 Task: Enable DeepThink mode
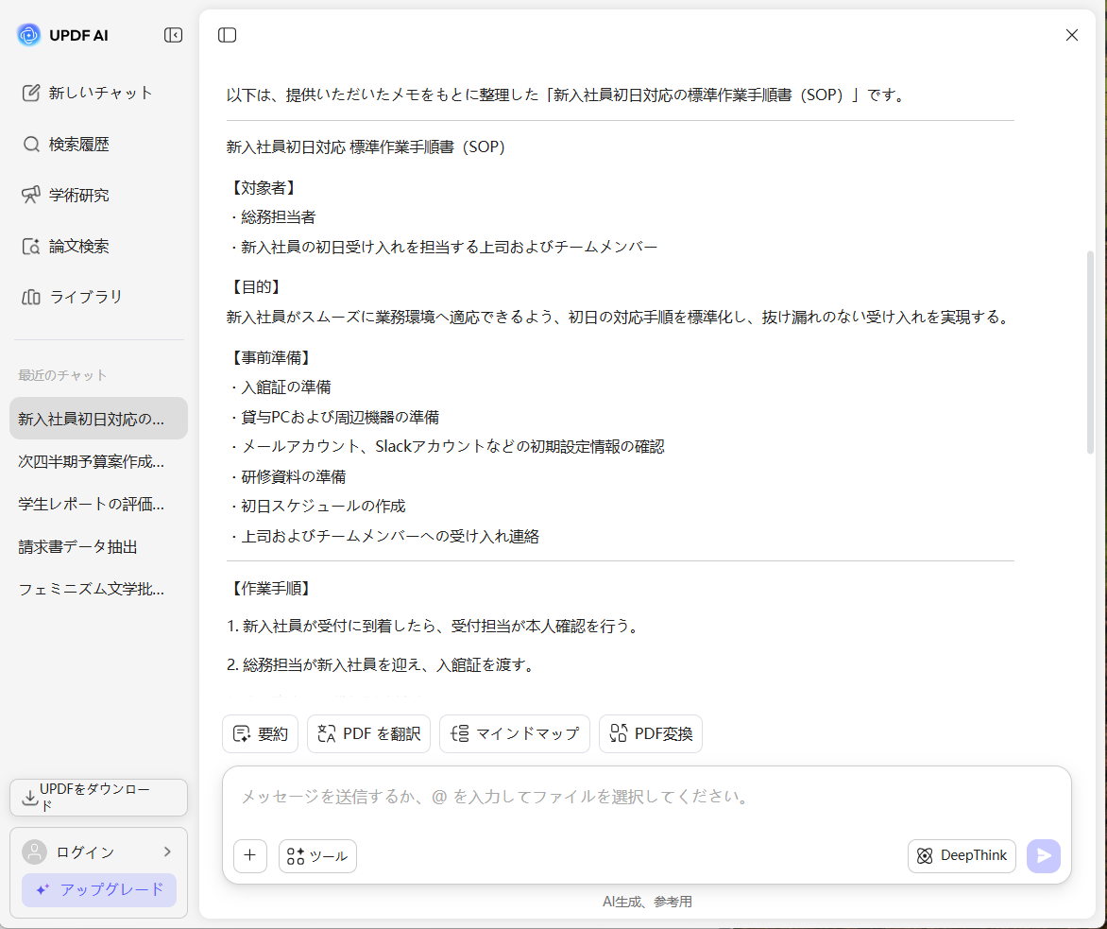(962, 856)
